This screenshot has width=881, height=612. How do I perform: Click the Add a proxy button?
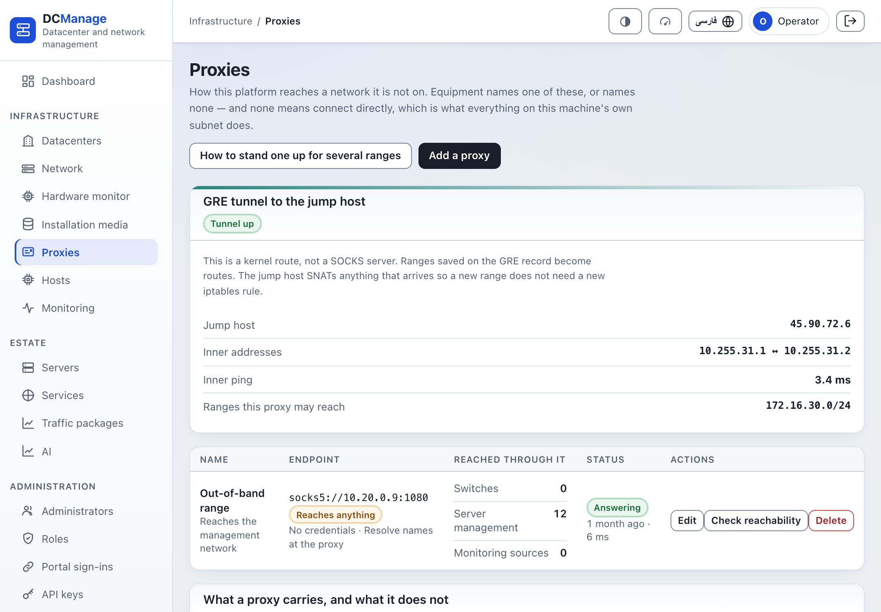click(459, 156)
